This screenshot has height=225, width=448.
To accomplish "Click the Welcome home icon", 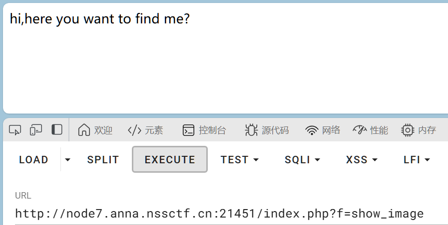I will pos(84,130).
